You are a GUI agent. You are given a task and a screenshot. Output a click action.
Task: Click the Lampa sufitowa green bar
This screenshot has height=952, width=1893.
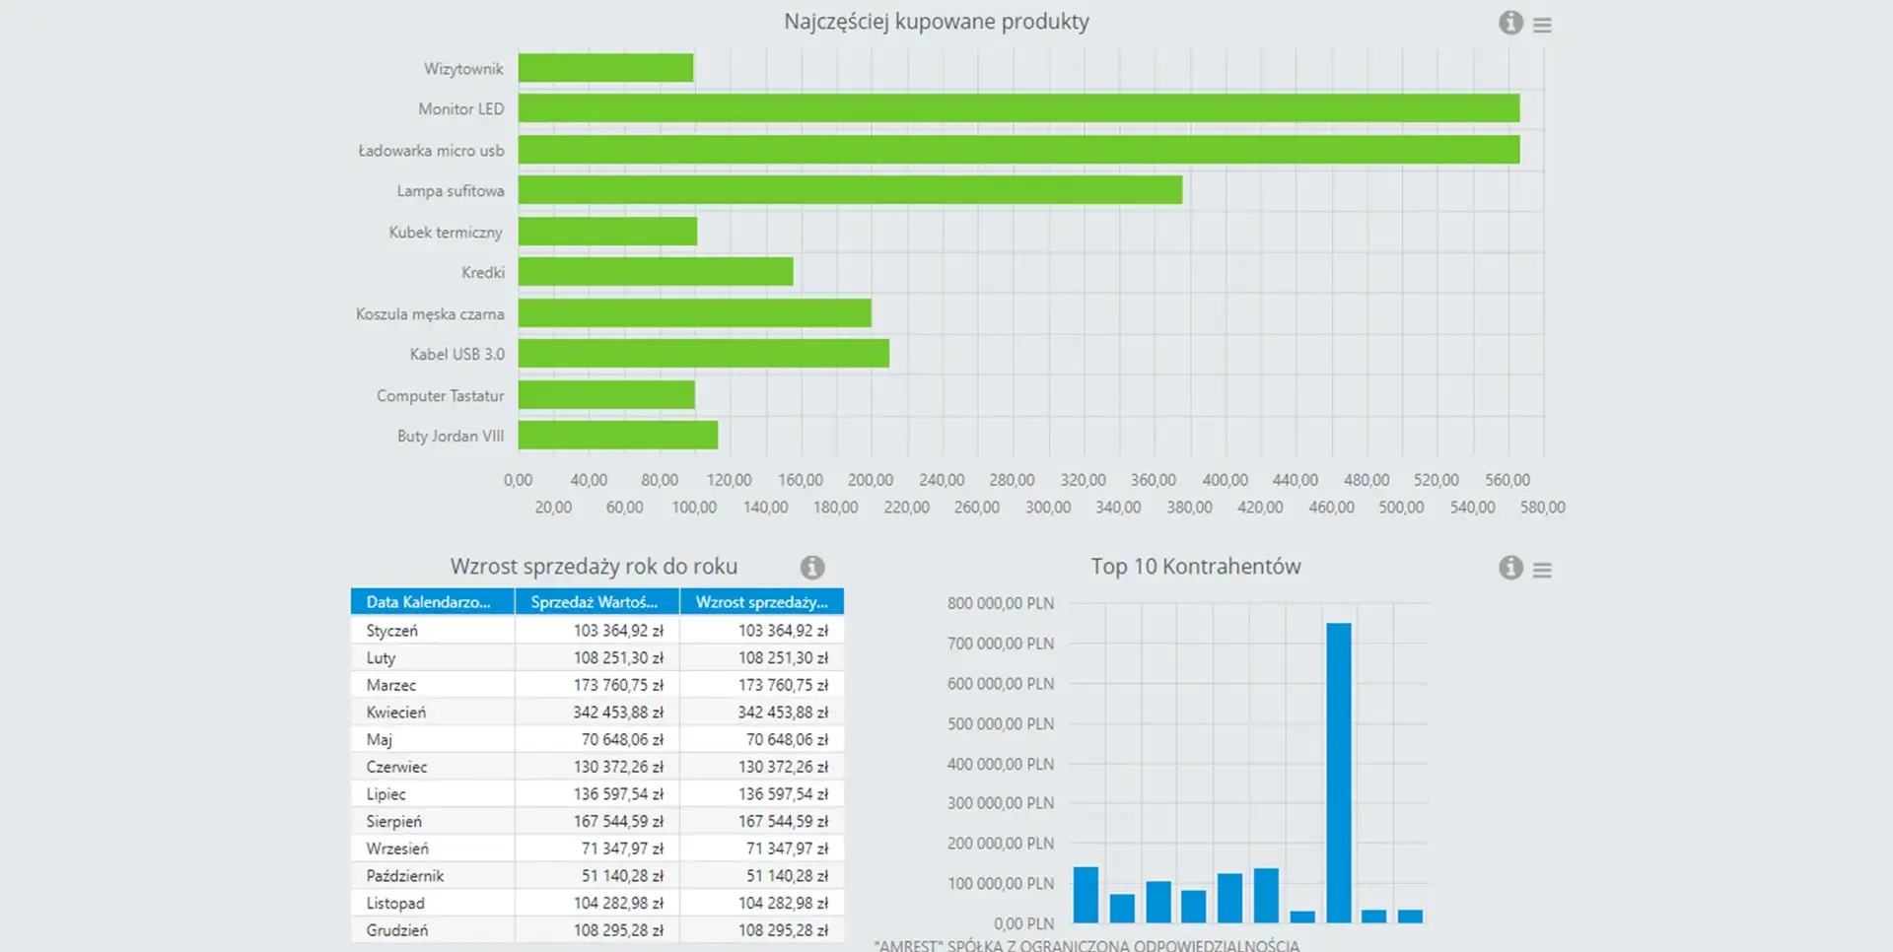coord(849,190)
